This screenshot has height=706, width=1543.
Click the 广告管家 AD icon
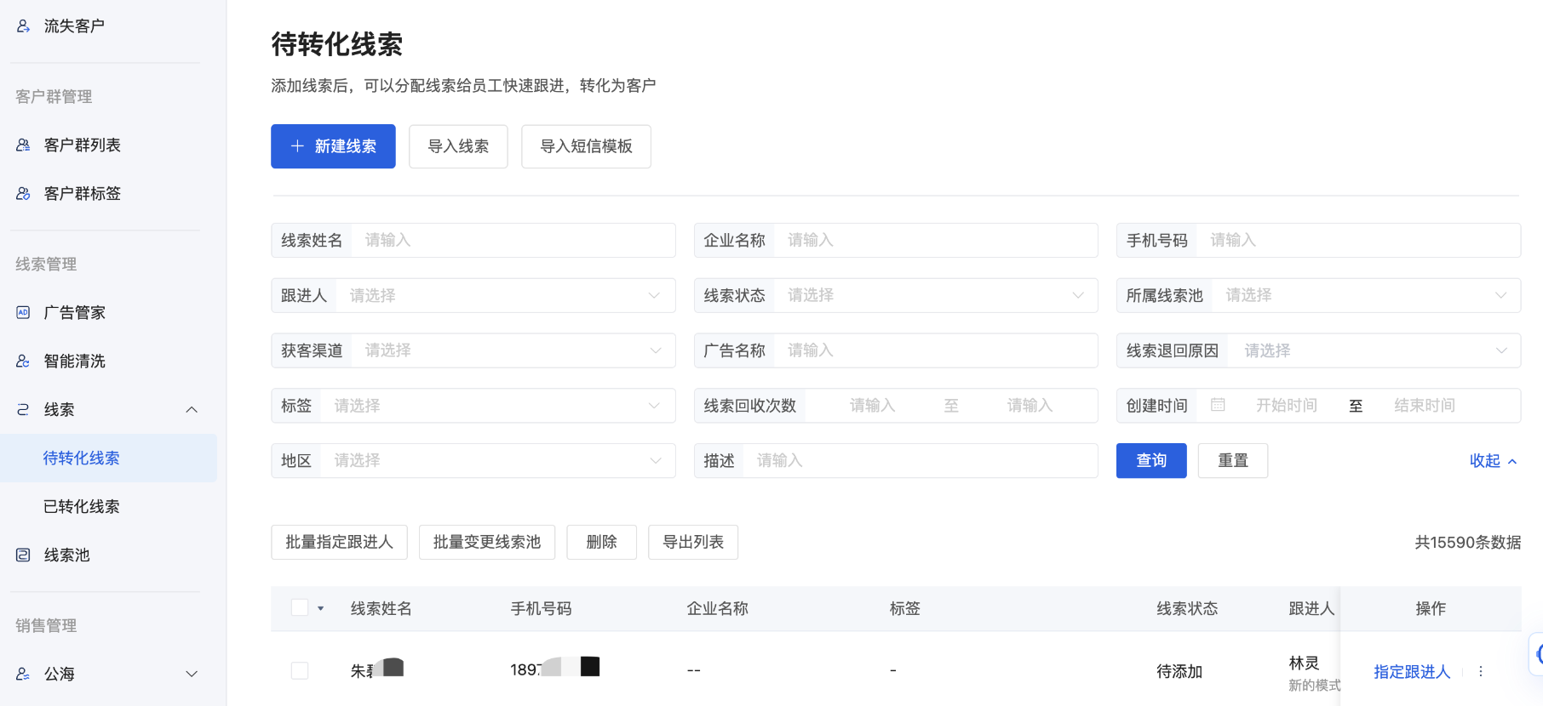point(23,313)
